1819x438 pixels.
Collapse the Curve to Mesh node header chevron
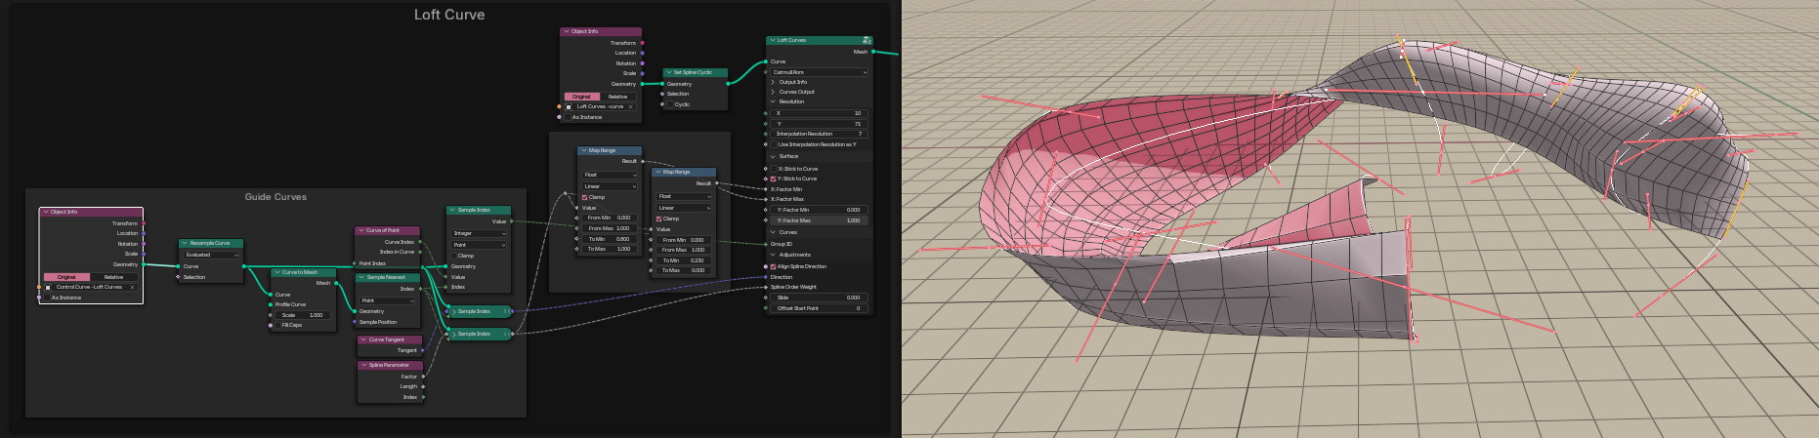pyautogui.click(x=277, y=272)
